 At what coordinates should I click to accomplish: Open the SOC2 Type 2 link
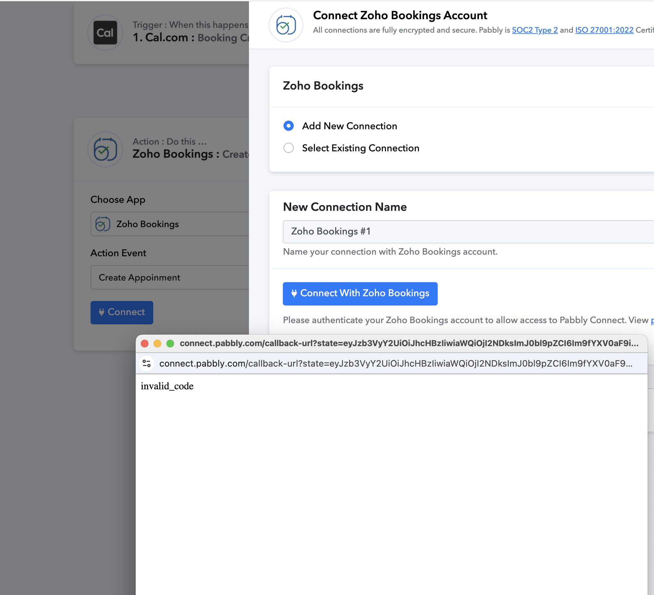click(535, 30)
